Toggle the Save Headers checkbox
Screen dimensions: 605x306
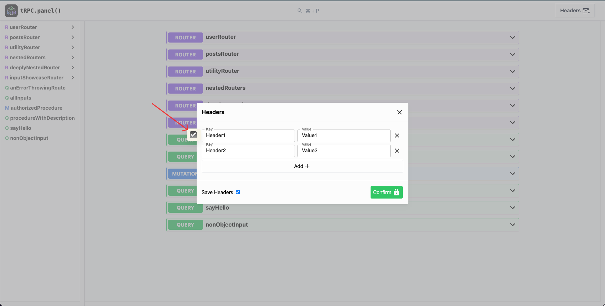point(238,192)
